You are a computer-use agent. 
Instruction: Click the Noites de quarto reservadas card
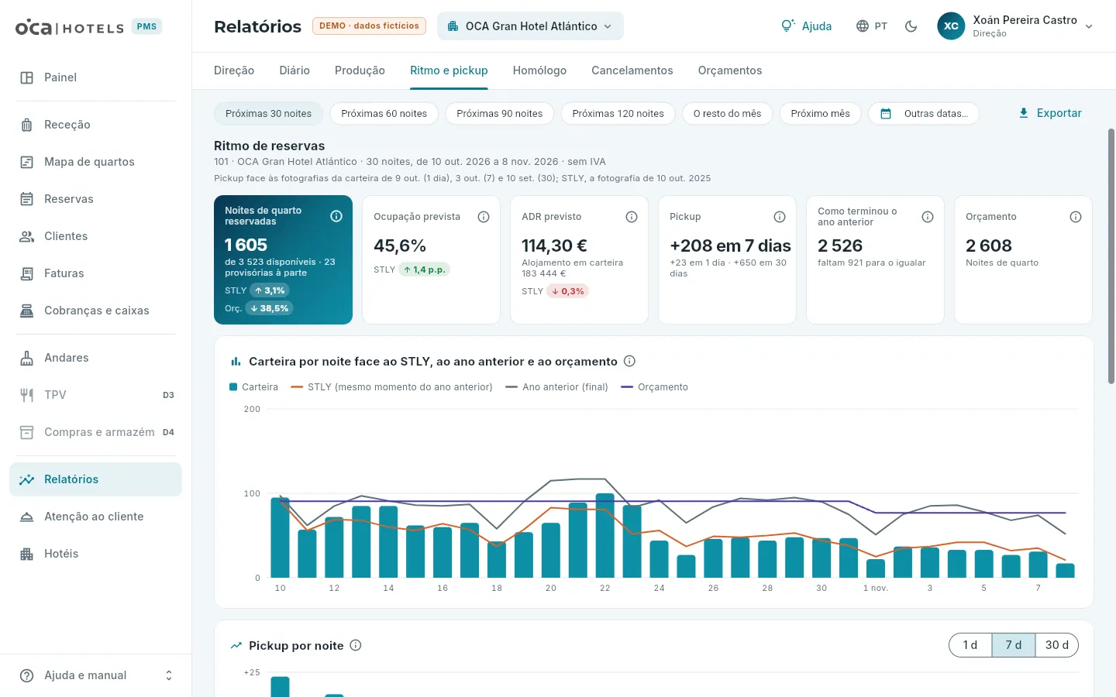coord(283,259)
